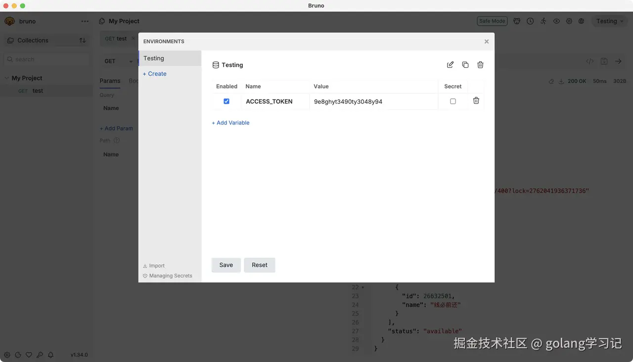Image resolution: width=633 pixels, height=362 pixels.
Task: Open the timeline clock icon in toolbar
Action: tap(530, 21)
